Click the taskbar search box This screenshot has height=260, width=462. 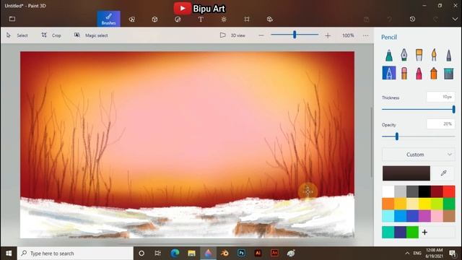tap(75, 253)
